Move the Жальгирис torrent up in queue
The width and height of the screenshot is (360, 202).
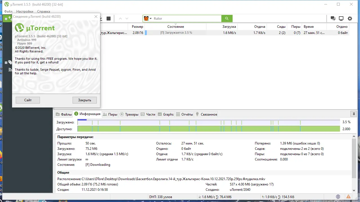(120, 18)
